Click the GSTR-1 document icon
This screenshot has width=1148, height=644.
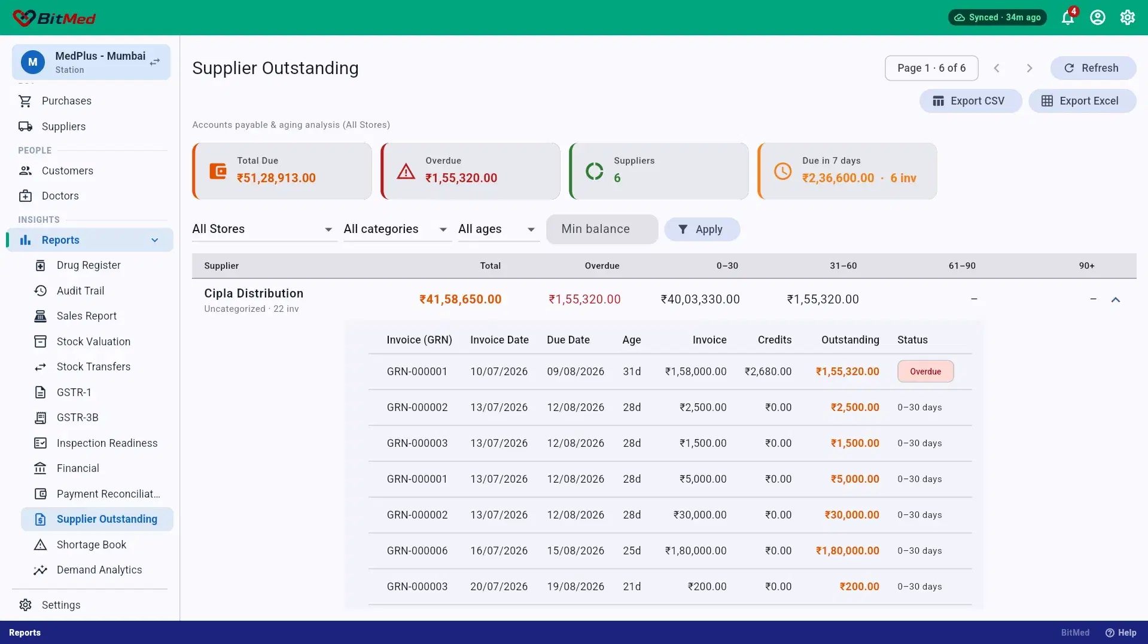tap(40, 392)
